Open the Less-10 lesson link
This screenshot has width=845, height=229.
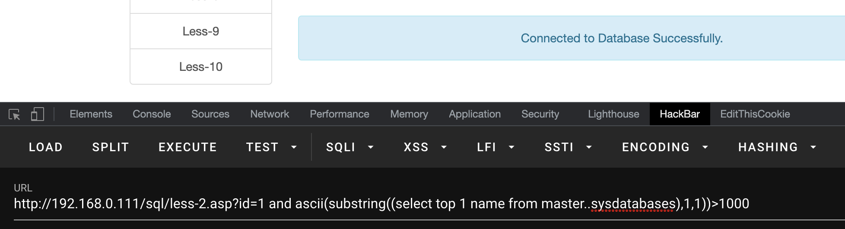(201, 67)
